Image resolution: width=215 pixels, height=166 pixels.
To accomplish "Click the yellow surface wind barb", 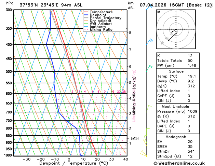I will point(144,153).
